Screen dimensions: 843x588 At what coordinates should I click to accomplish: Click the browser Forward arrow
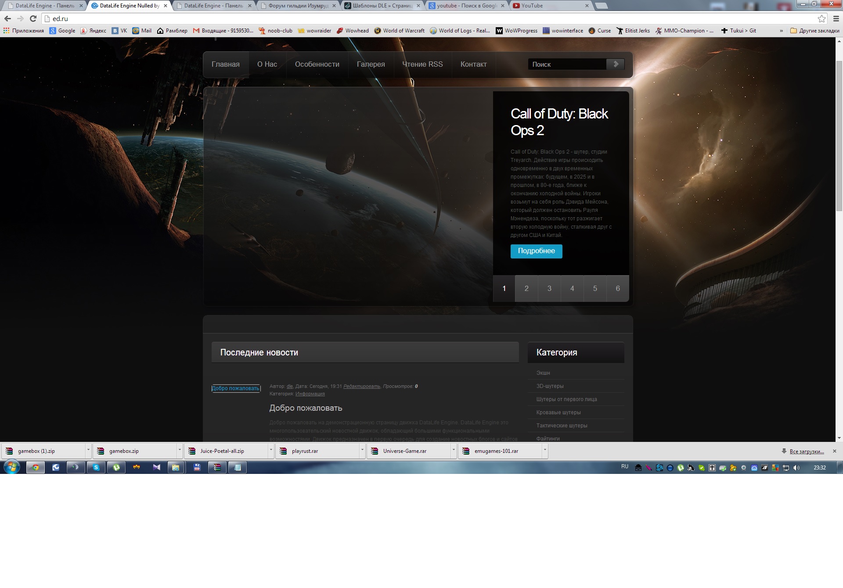(20, 18)
